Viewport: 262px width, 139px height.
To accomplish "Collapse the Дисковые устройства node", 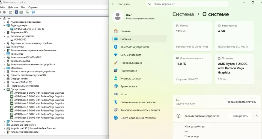I will [x=4, y=36].
